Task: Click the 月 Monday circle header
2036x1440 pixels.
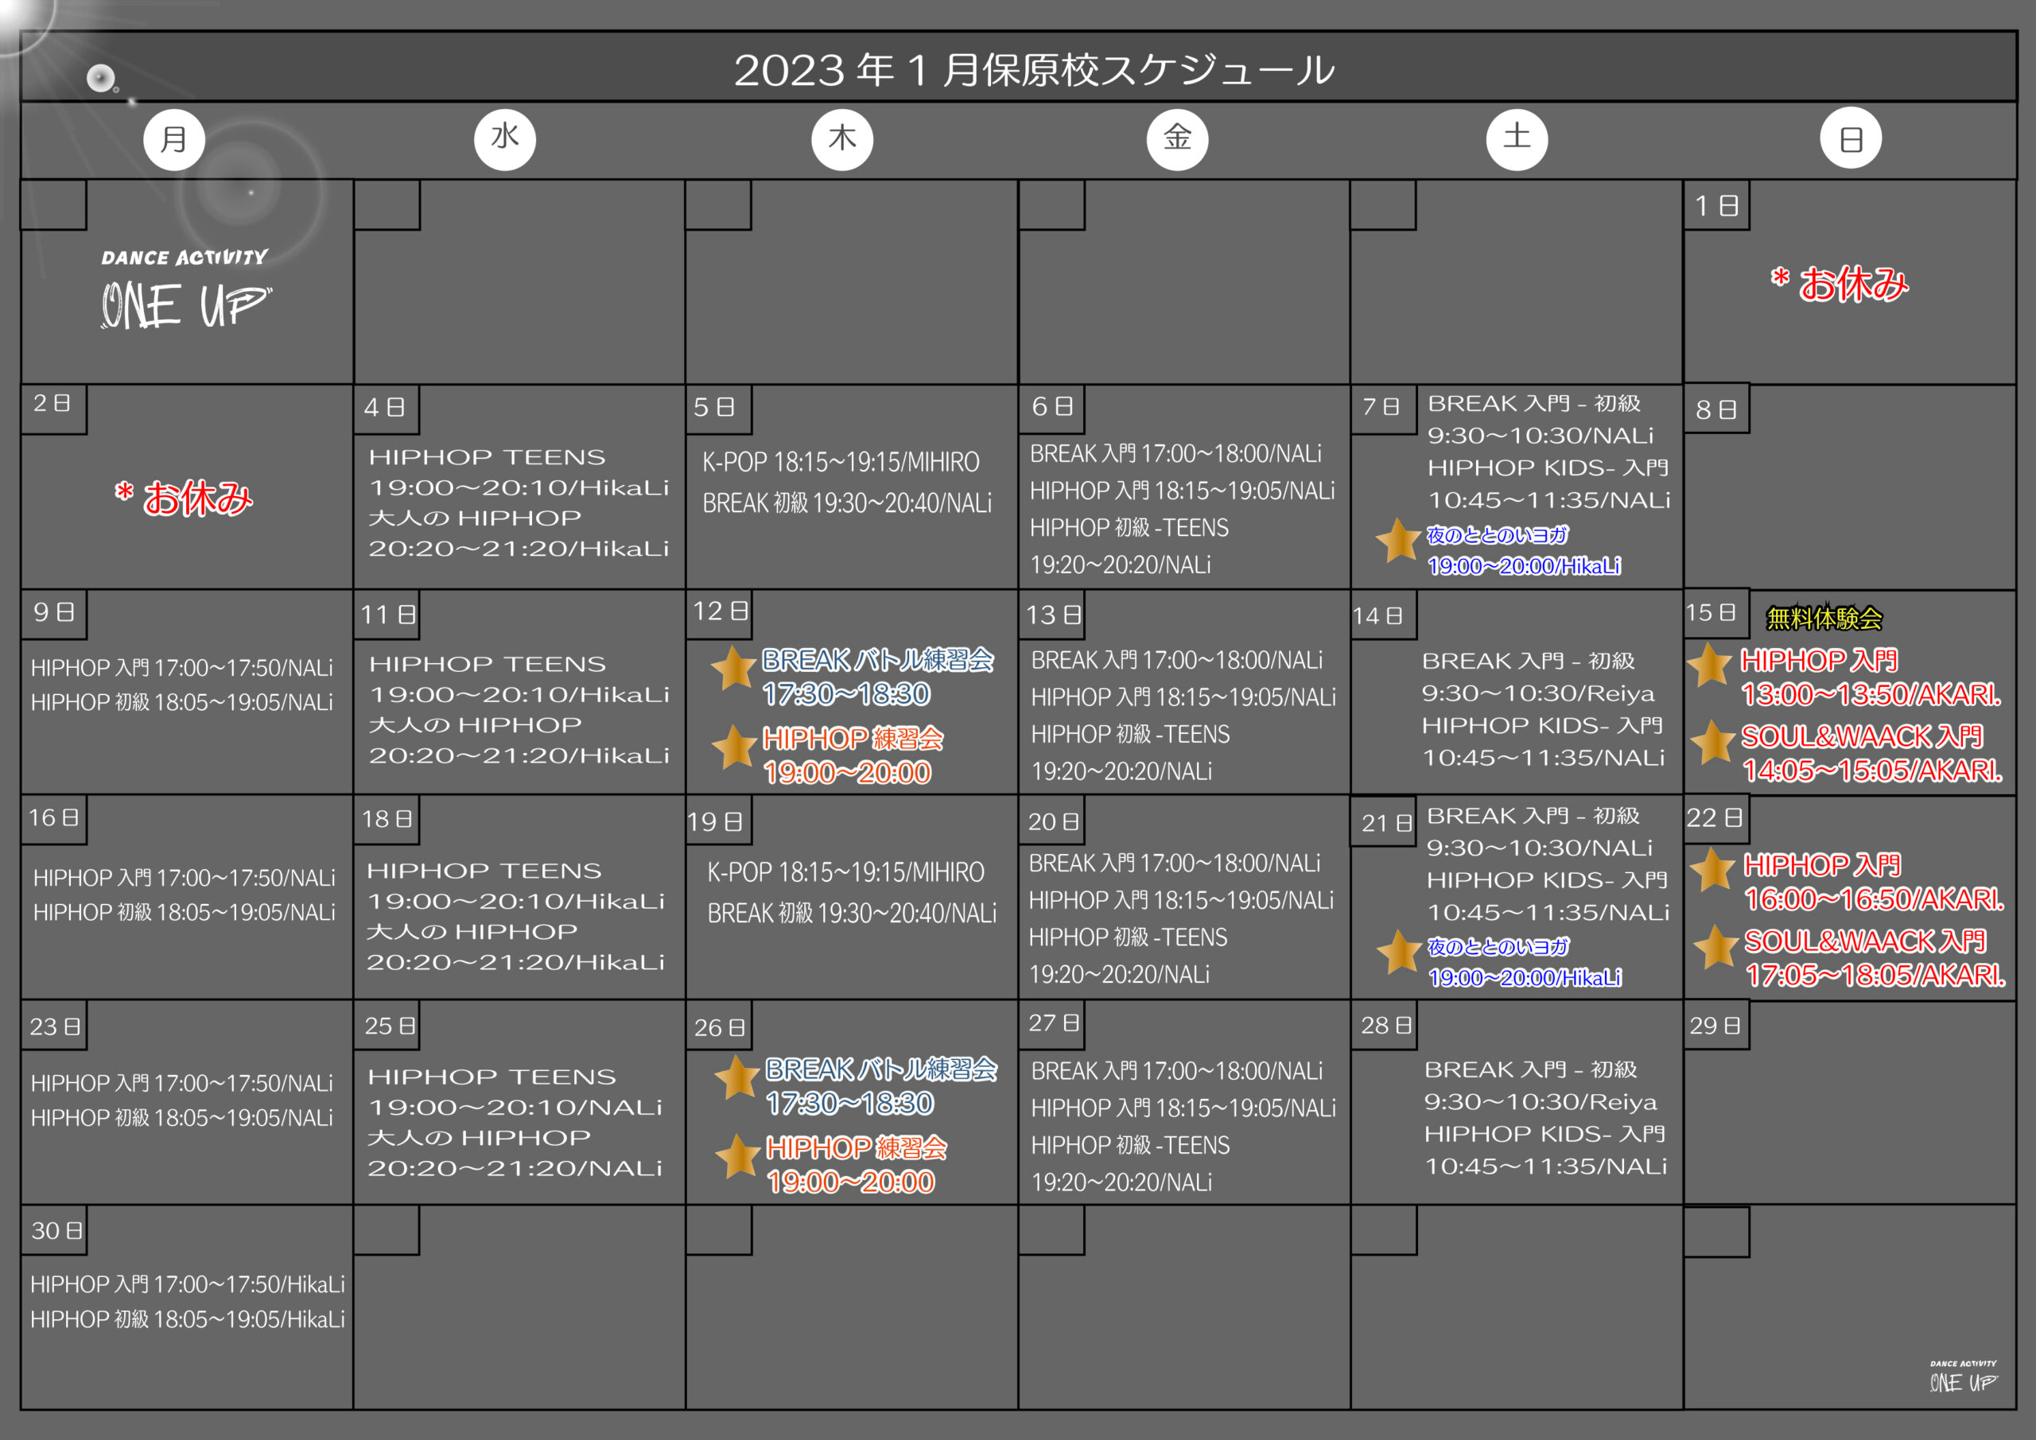Action: tap(175, 139)
